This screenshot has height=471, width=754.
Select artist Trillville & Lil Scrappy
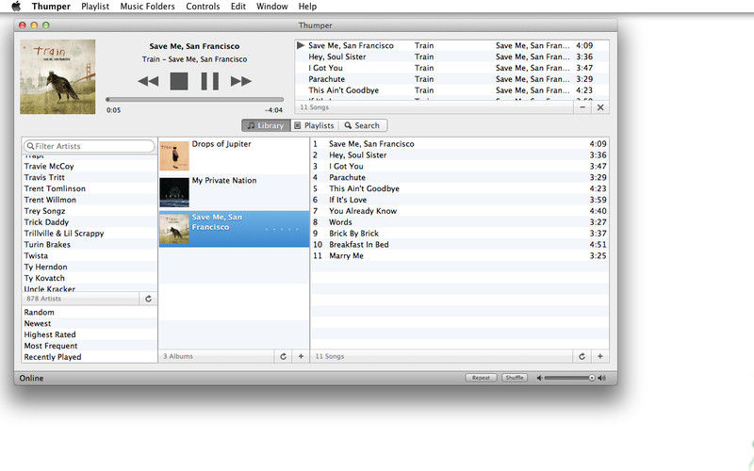pyautogui.click(x=90, y=233)
